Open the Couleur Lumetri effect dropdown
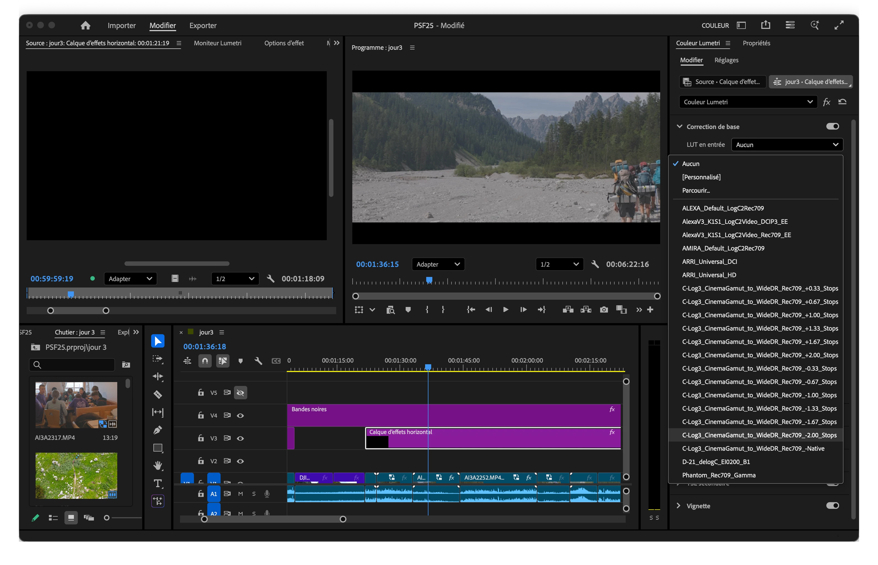Viewport: 878px width, 565px height. point(747,102)
